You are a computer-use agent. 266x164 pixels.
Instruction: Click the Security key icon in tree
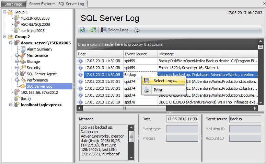point(23,68)
